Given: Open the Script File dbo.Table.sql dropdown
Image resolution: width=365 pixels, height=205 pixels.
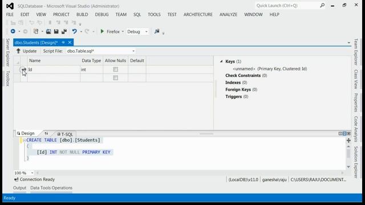Looking at the screenshot, I should pyautogui.click(x=133, y=51).
